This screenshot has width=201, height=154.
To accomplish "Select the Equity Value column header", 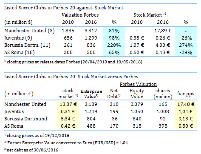I will point(137,94).
